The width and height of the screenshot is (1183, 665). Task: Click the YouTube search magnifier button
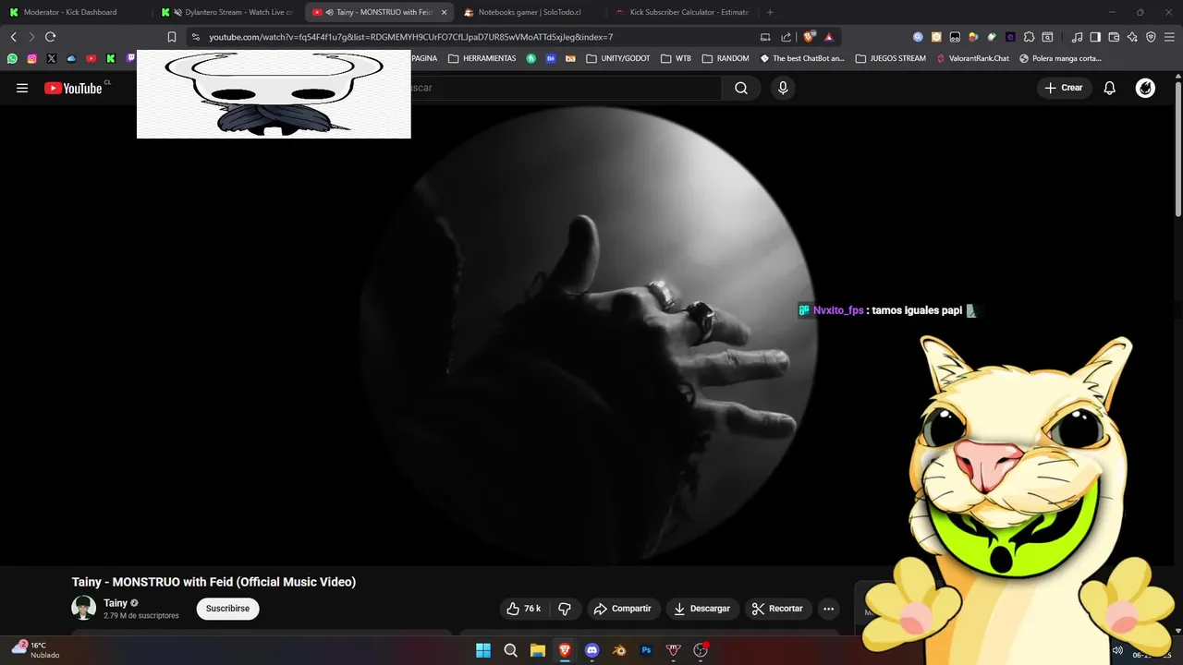point(741,88)
